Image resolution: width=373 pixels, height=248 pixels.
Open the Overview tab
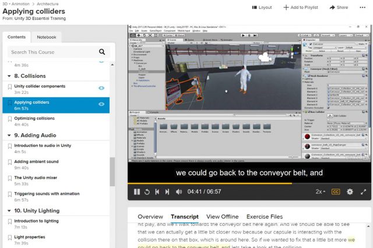[150, 217]
